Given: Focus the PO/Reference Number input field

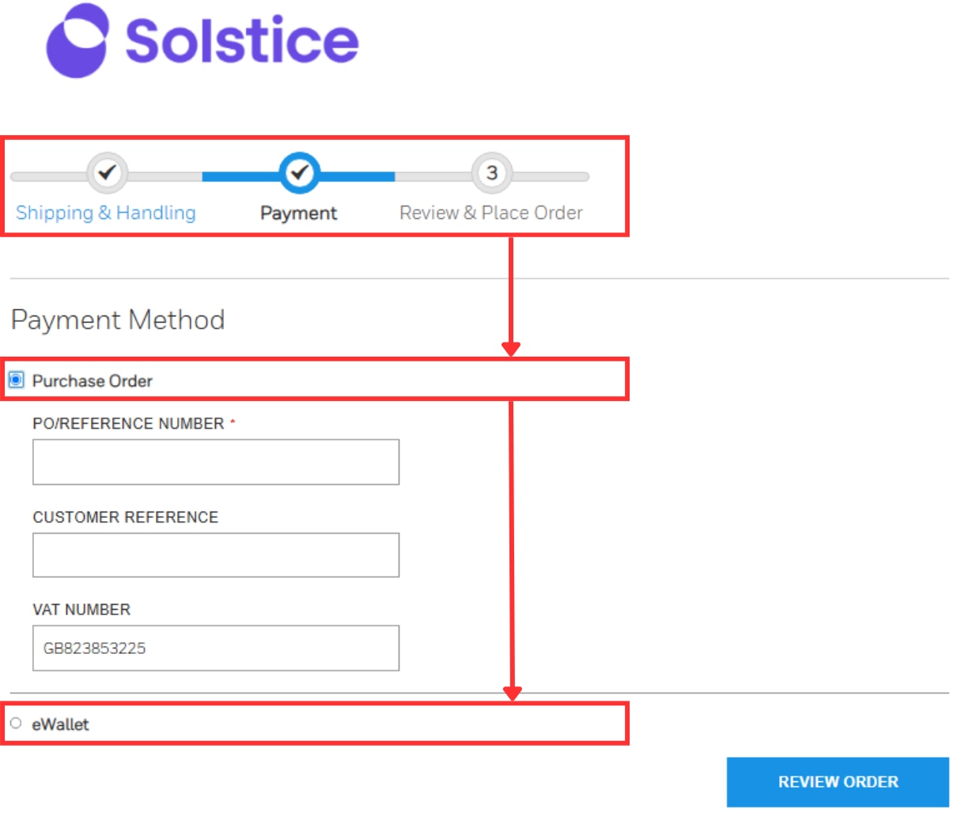Looking at the screenshot, I should coord(216,462).
